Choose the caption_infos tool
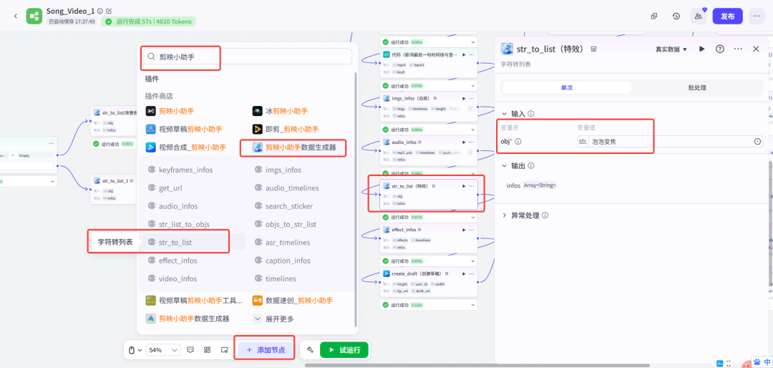This screenshot has height=368, width=773. click(284, 261)
